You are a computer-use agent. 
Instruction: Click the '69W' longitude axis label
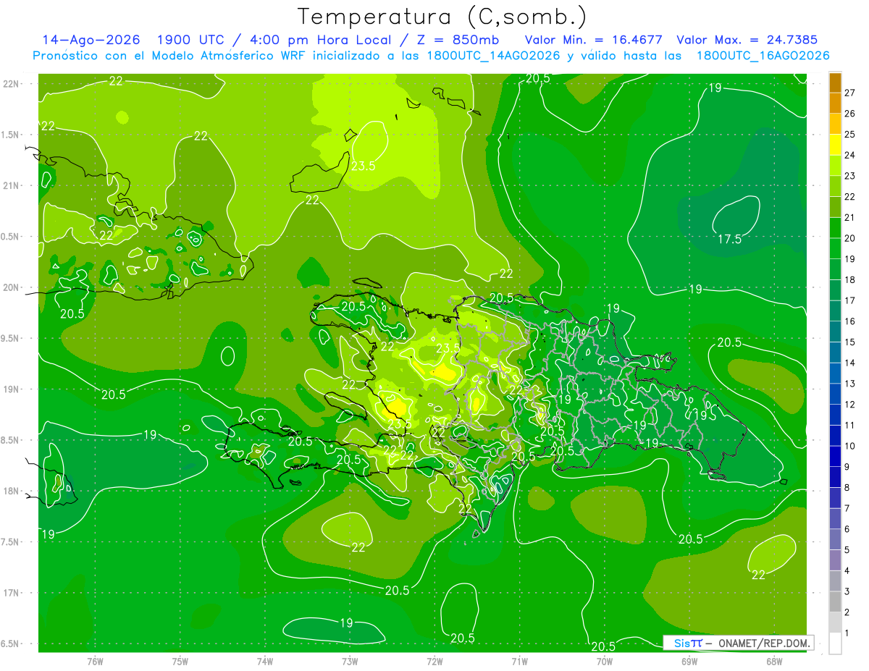(689, 661)
